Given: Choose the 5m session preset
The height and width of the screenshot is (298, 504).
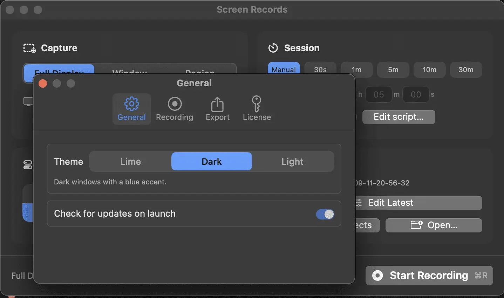Looking at the screenshot, I should (x=393, y=70).
